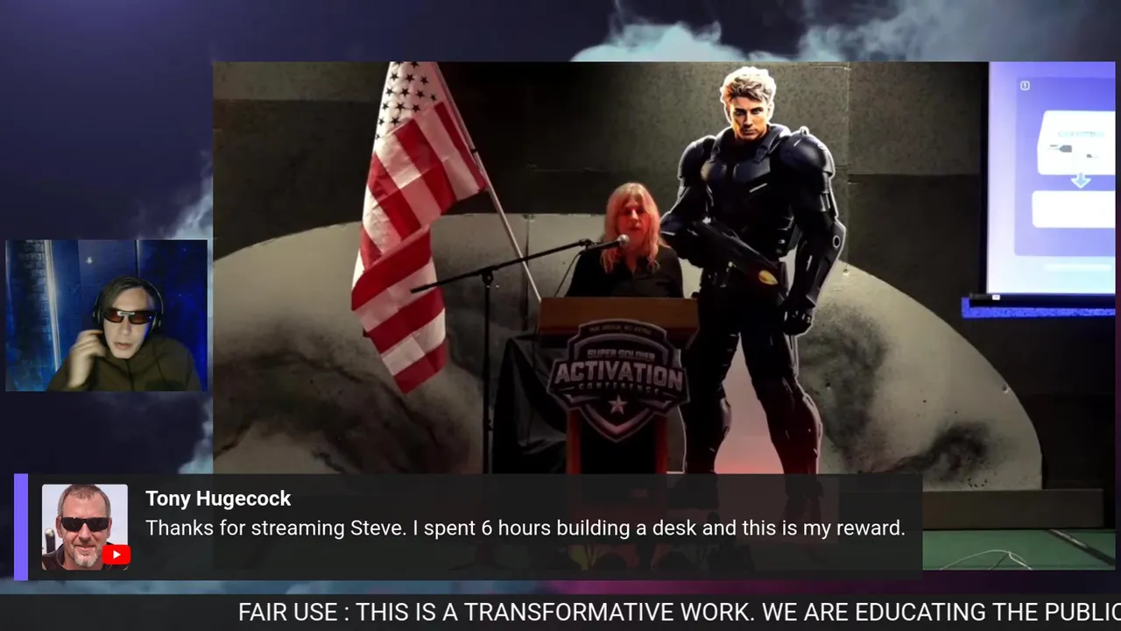
Task: Click the scrolling 'FAIR USE' ticker text
Action: [680, 613]
